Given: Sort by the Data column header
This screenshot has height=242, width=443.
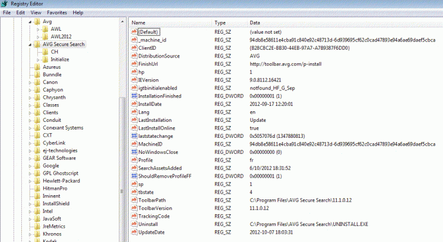Looking at the screenshot, I should click(345, 22).
